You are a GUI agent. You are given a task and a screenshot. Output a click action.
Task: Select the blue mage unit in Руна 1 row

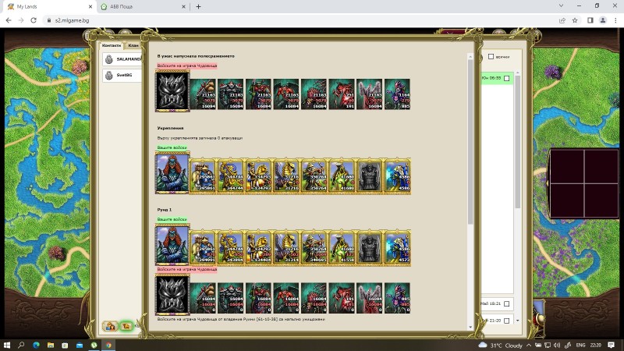pyautogui.click(x=397, y=247)
